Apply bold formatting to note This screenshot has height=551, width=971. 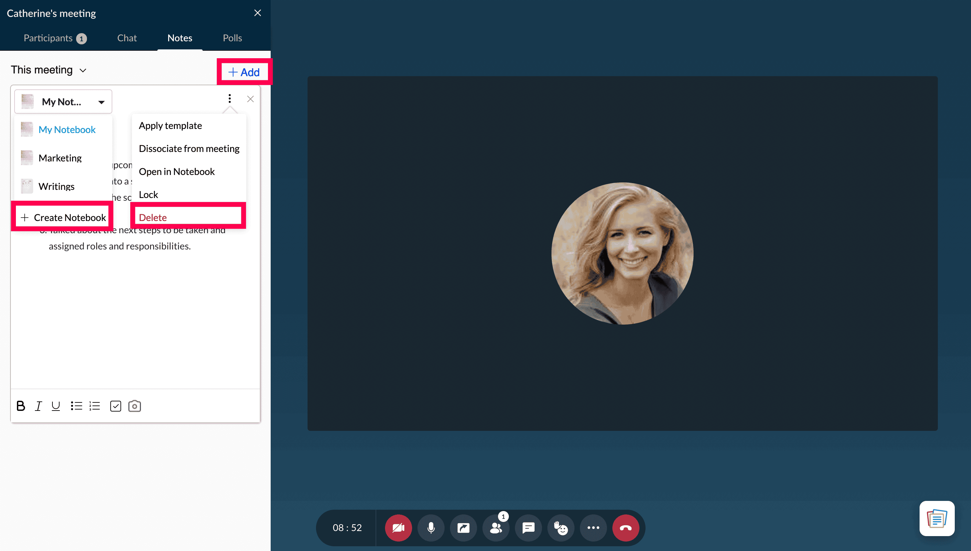click(x=21, y=406)
